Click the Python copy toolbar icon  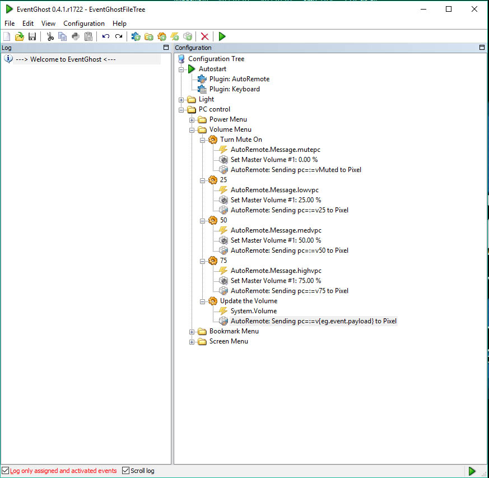pyautogui.click(x=76, y=36)
